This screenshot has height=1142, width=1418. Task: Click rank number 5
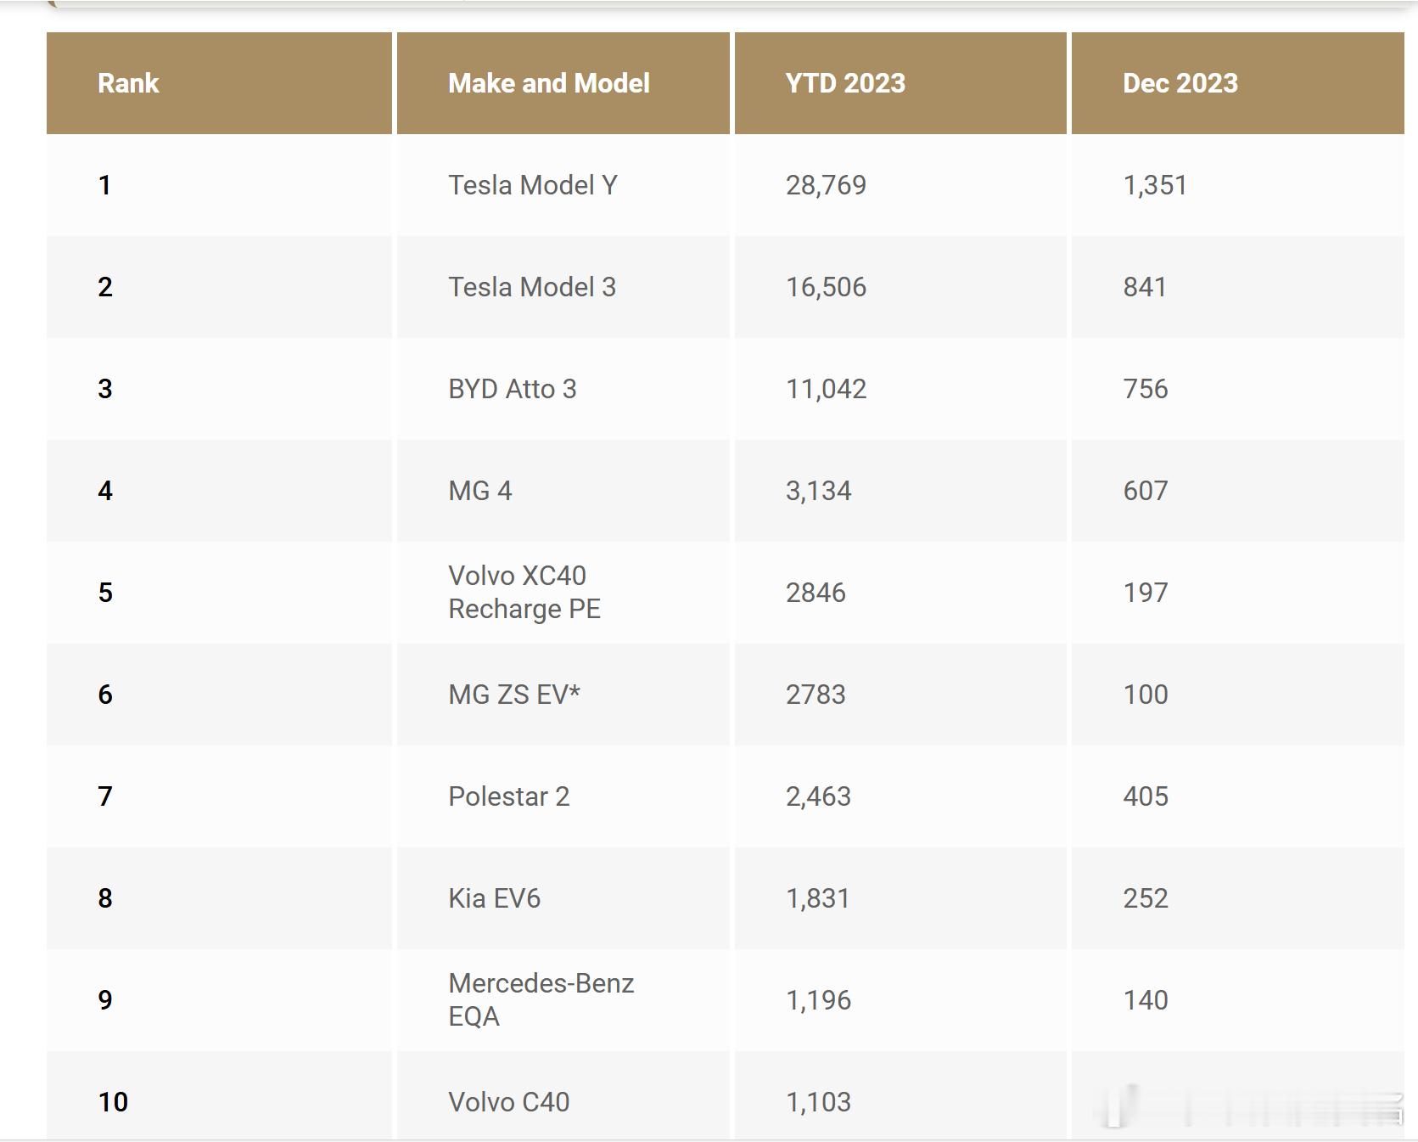coord(104,593)
